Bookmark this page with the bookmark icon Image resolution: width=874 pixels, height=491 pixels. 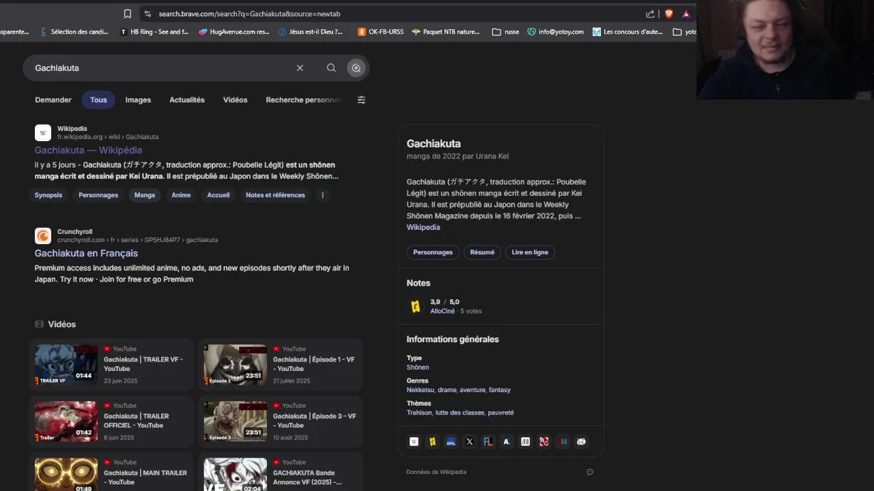(128, 14)
